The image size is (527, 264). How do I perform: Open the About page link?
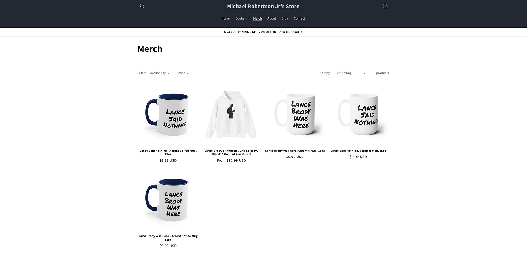pyautogui.click(x=272, y=18)
